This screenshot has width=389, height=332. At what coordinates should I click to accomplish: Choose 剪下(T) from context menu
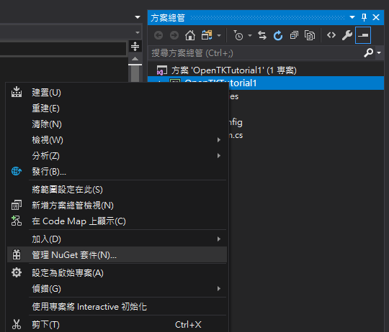click(x=117, y=325)
